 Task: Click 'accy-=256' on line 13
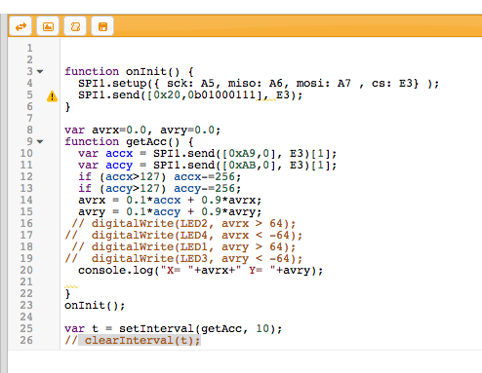coord(204,189)
